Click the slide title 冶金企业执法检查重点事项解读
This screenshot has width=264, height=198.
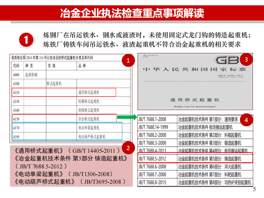pos(132,13)
